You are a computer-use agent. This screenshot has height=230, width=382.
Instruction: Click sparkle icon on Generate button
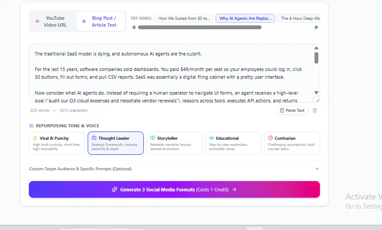(x=114, y=189)
